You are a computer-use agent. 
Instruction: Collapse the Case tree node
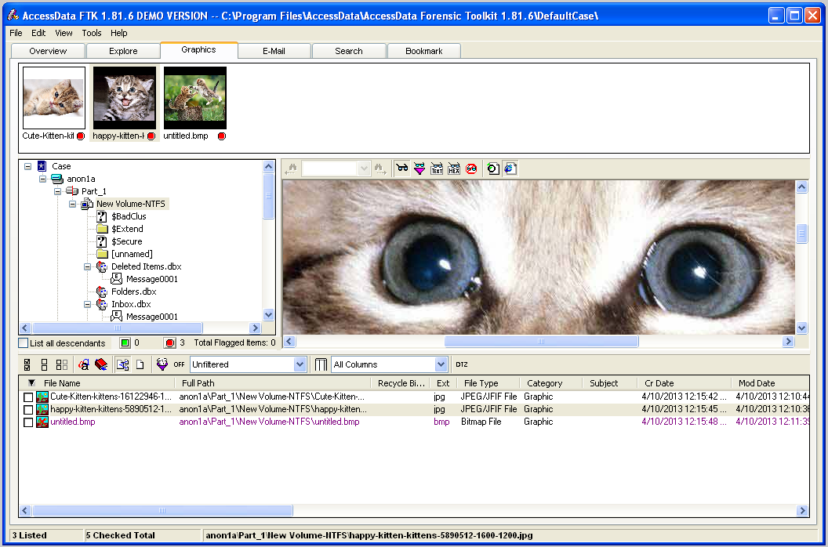tap(28, 166)
